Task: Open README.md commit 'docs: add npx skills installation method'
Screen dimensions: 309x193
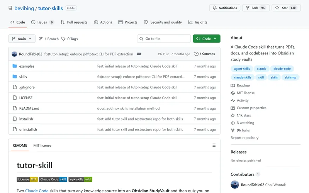Action: coord(128,108)
